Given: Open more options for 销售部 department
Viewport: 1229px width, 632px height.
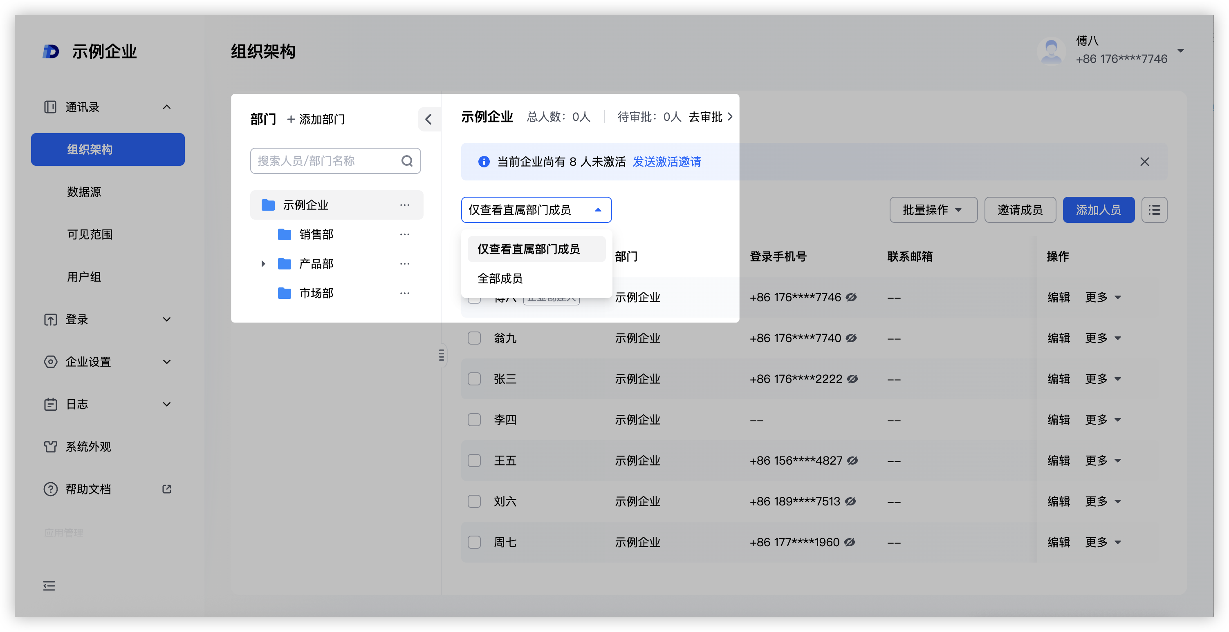Looking at the screenshot, I should [x=405, y=234].
